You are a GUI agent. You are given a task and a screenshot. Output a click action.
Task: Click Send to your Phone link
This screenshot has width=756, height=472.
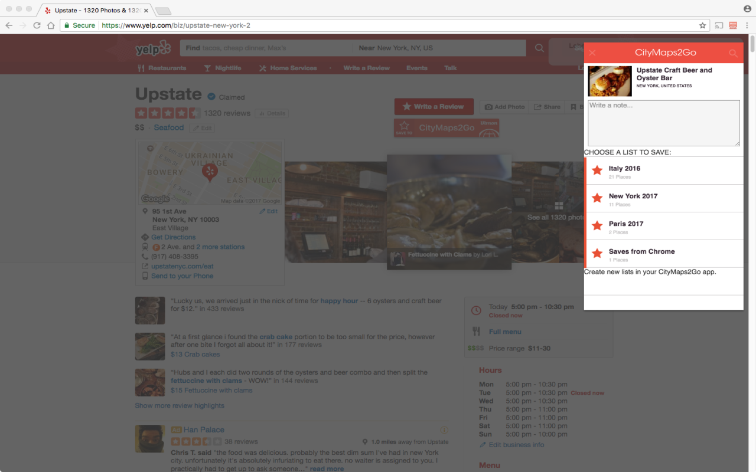coord(182,276)
